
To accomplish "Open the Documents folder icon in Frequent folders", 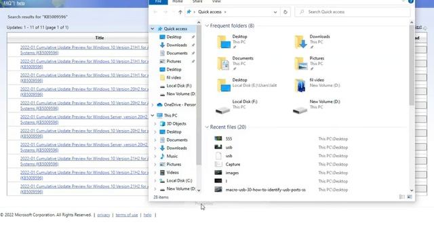I will click(223, 64).
